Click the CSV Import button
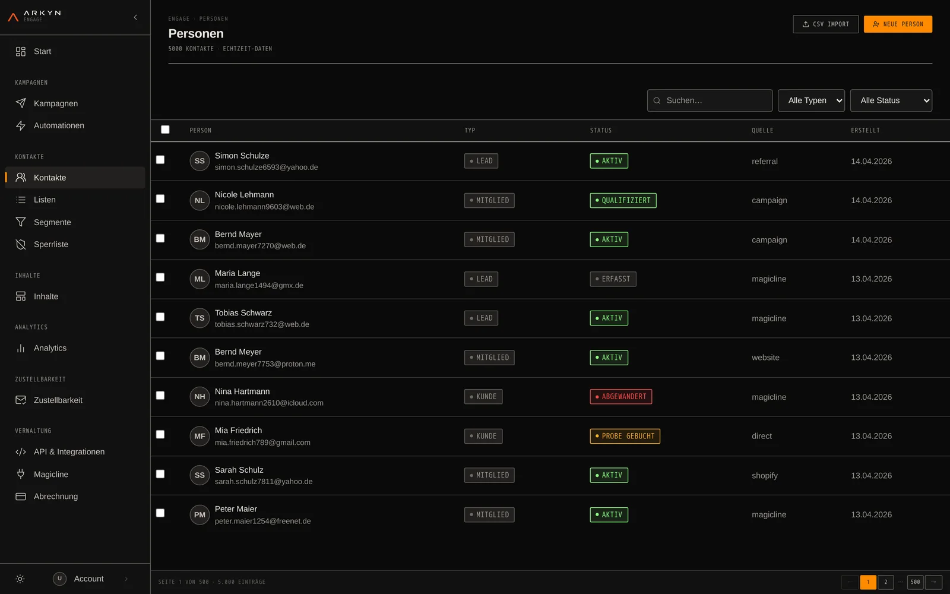This screenshot has width=950, height=594. click(x=825, y=24)
